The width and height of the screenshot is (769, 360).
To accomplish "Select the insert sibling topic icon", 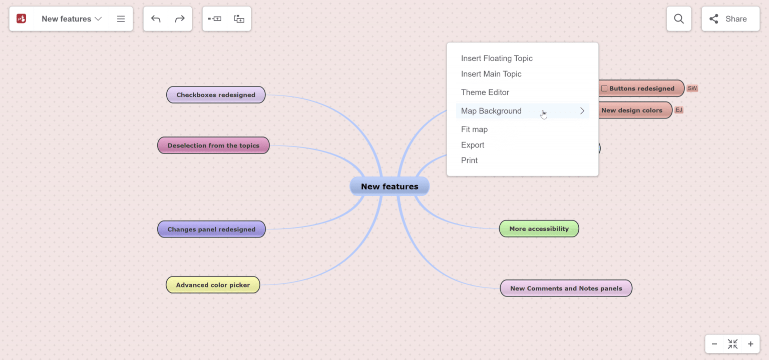I will 214,18.
